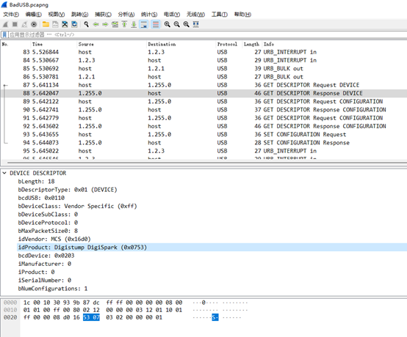Jump to first packet icon

pos(124,24)
